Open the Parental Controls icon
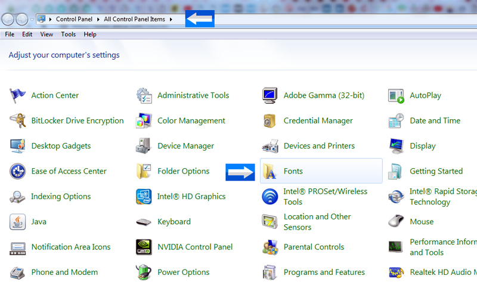Screen dimensions: 477x288 pos(270,247)
